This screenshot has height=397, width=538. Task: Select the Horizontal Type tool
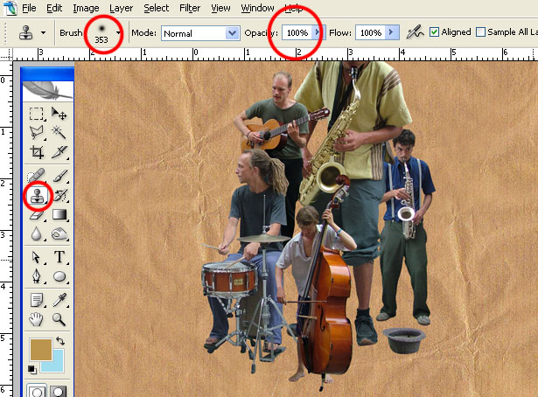[59, 257]
